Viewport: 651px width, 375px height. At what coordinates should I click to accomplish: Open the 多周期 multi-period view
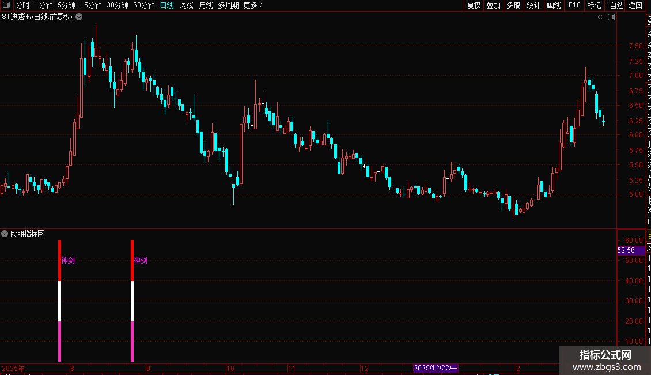(x=228, y=5)
